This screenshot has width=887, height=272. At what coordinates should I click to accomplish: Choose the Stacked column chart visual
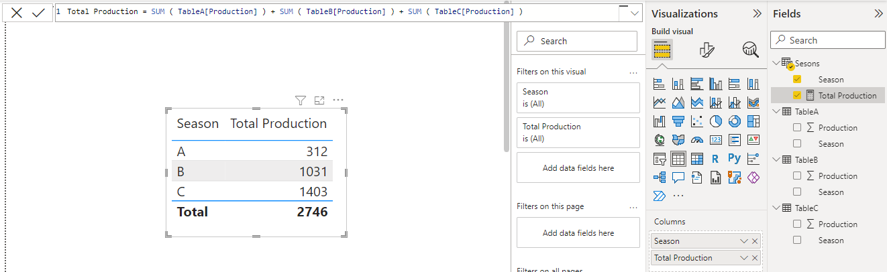678,84
